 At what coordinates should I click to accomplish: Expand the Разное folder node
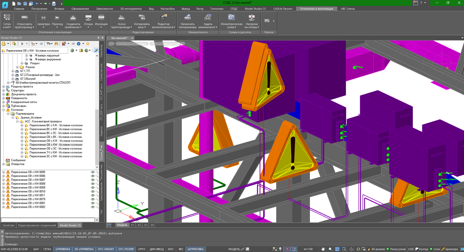click(17, 67)
